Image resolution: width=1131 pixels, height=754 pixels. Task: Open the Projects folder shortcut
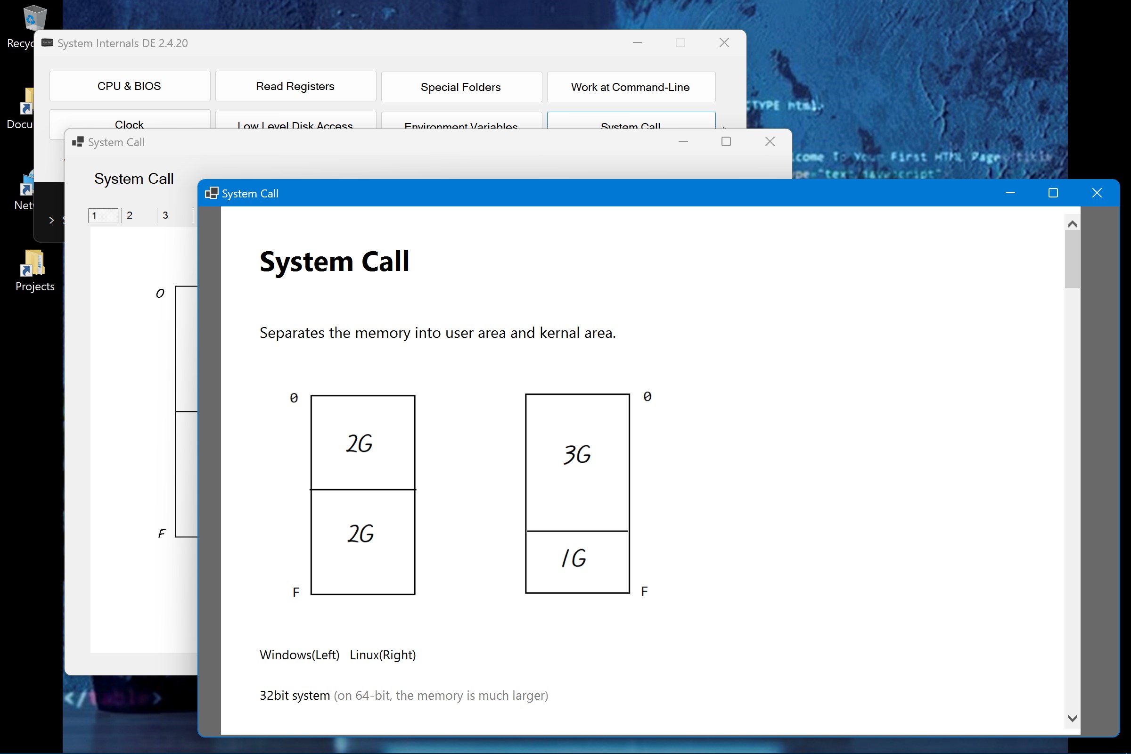pyautogui.click(x=33, y=263)
